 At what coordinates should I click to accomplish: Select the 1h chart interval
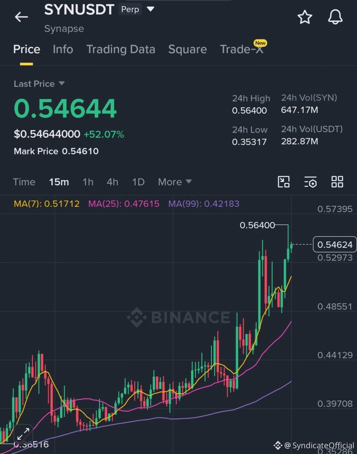[88, 182]
